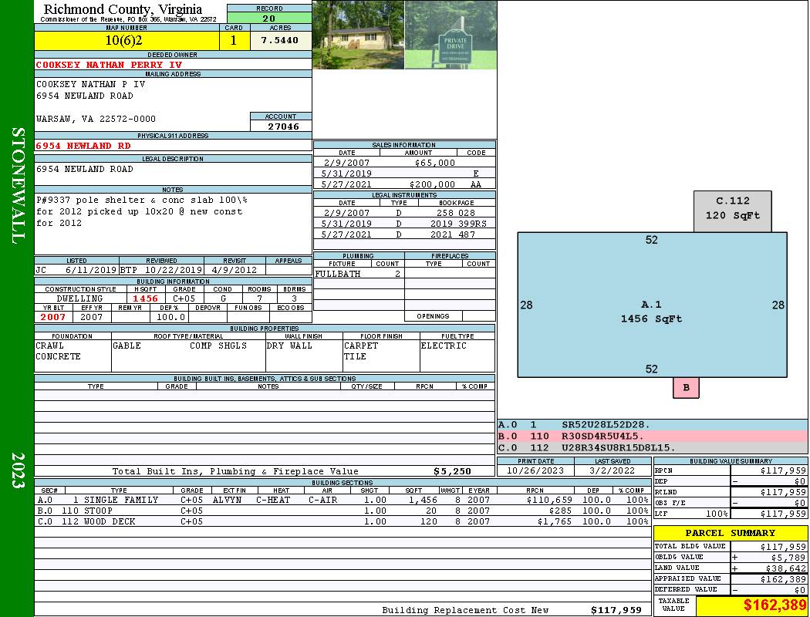Open the Private Drive sign photo
This screenshot has height=617, width=810.
451,35
